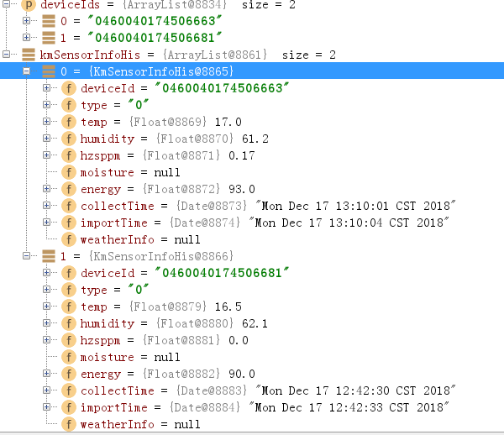Click object icon of selected KmSensorInfoHis@8865 row
This screenshot has width=504, height=435.
coord(49,71)
